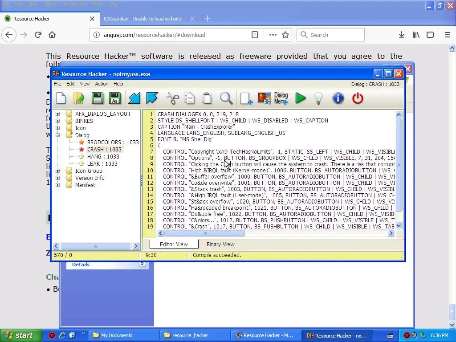Screen dimensions: 456x342
Task: Click the blue bookmark arrow icon
Action: [x=152, y=98]
